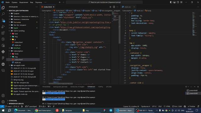Click the git branch main* indicator
This screenshot has height=113, width=201.
click(x=9, y=106)
